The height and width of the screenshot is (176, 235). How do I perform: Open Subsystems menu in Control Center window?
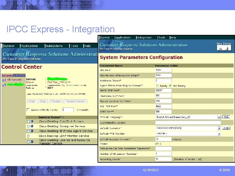click(x=54, y=46)
